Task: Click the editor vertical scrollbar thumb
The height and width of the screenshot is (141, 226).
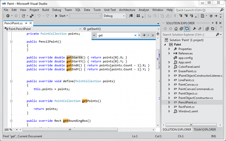Action: point(158,59)
